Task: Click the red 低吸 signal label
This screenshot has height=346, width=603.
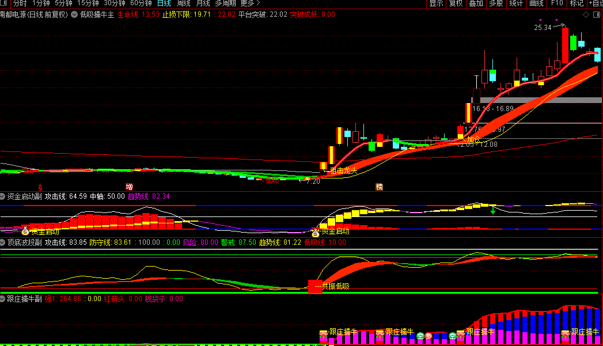Action: [272, 180]
